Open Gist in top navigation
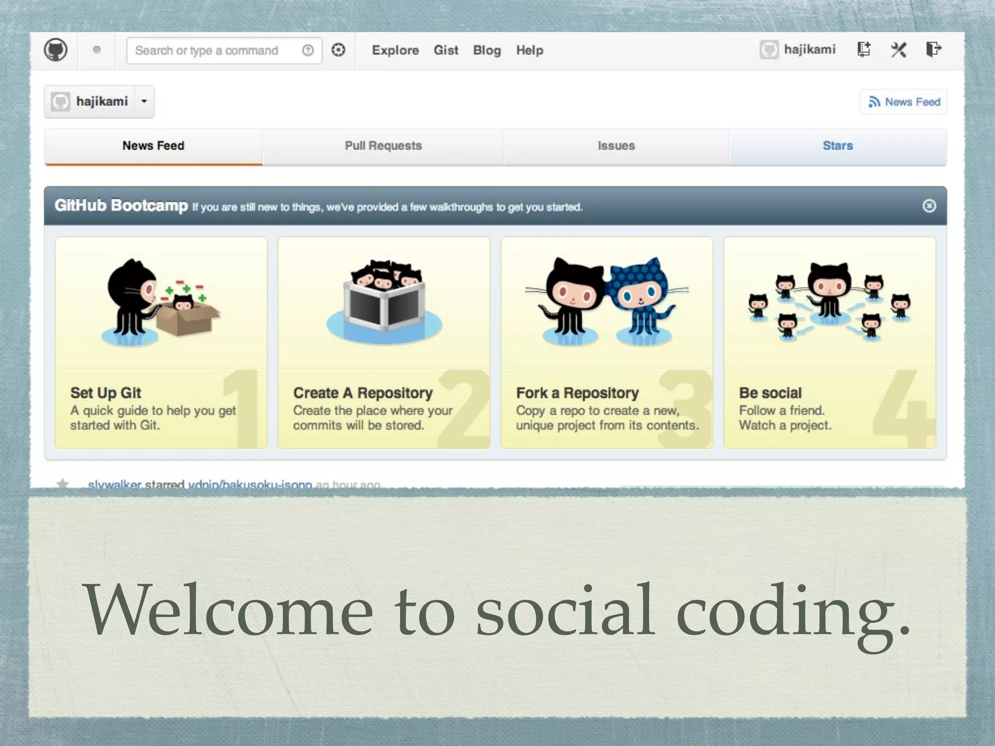995x746 pixels. (x=446, y=50)
